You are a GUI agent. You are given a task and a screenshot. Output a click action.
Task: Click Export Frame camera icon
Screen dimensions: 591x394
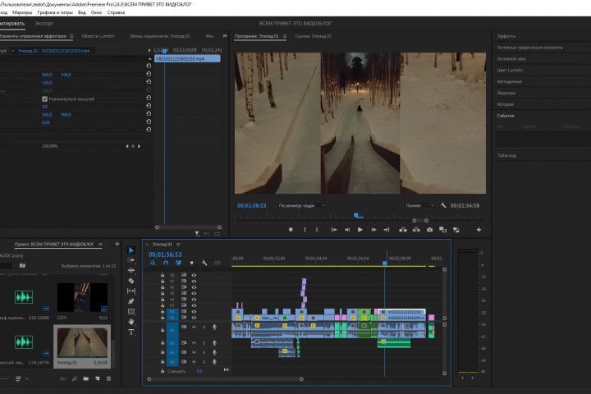pyautogui.click(x=429, y=230)
